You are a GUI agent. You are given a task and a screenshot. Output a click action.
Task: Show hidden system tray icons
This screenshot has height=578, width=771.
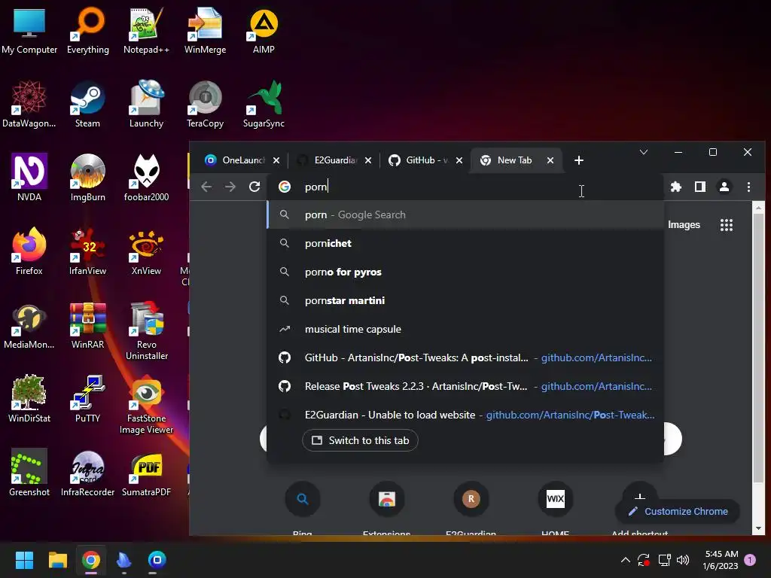(626, 560)
